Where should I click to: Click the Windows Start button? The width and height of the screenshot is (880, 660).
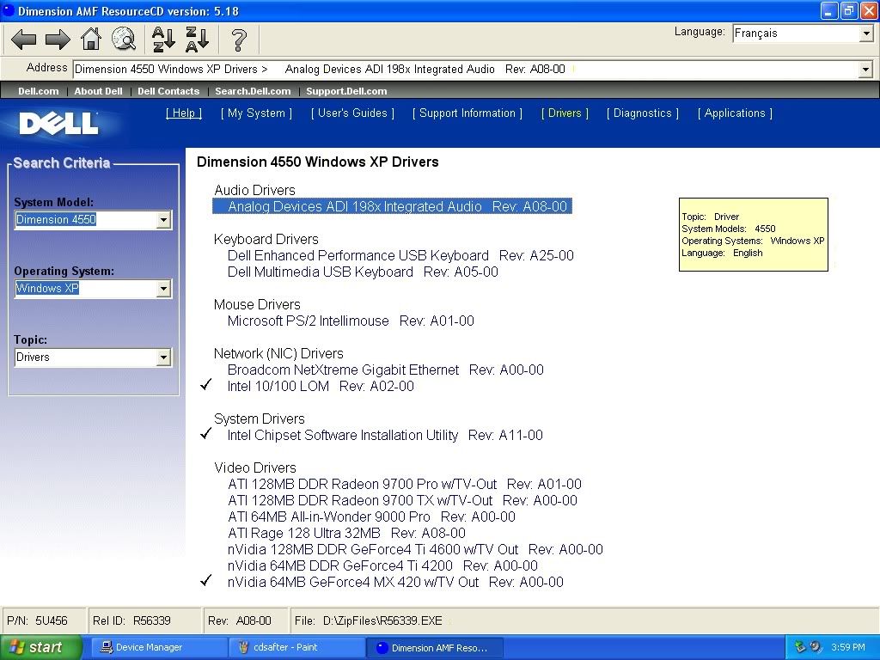[41, 647]
